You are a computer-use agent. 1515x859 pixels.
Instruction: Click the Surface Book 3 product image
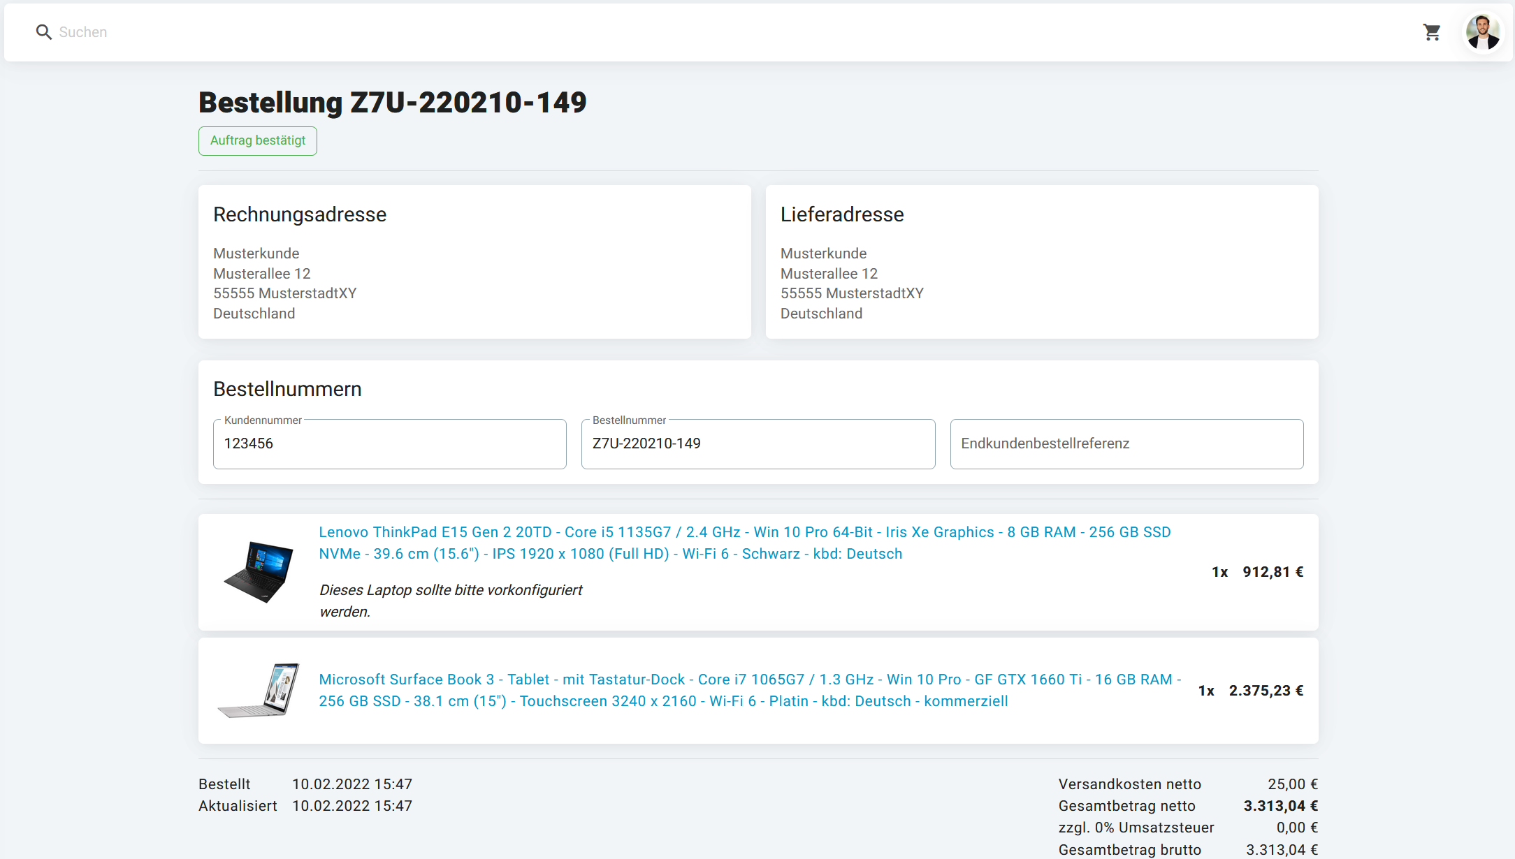point(259,690)
